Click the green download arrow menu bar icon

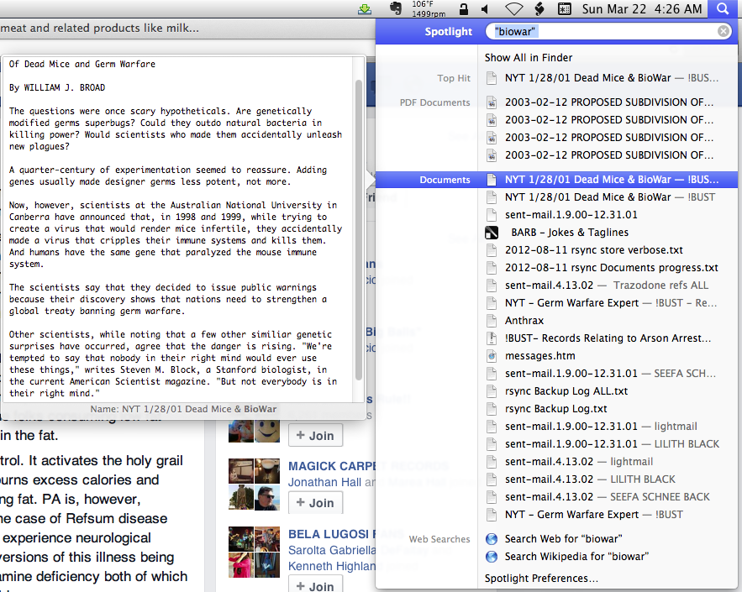coord(364,9)
